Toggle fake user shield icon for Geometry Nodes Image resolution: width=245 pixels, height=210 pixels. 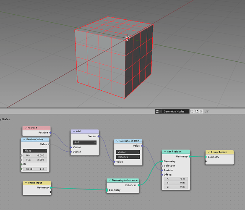(192, 111)
